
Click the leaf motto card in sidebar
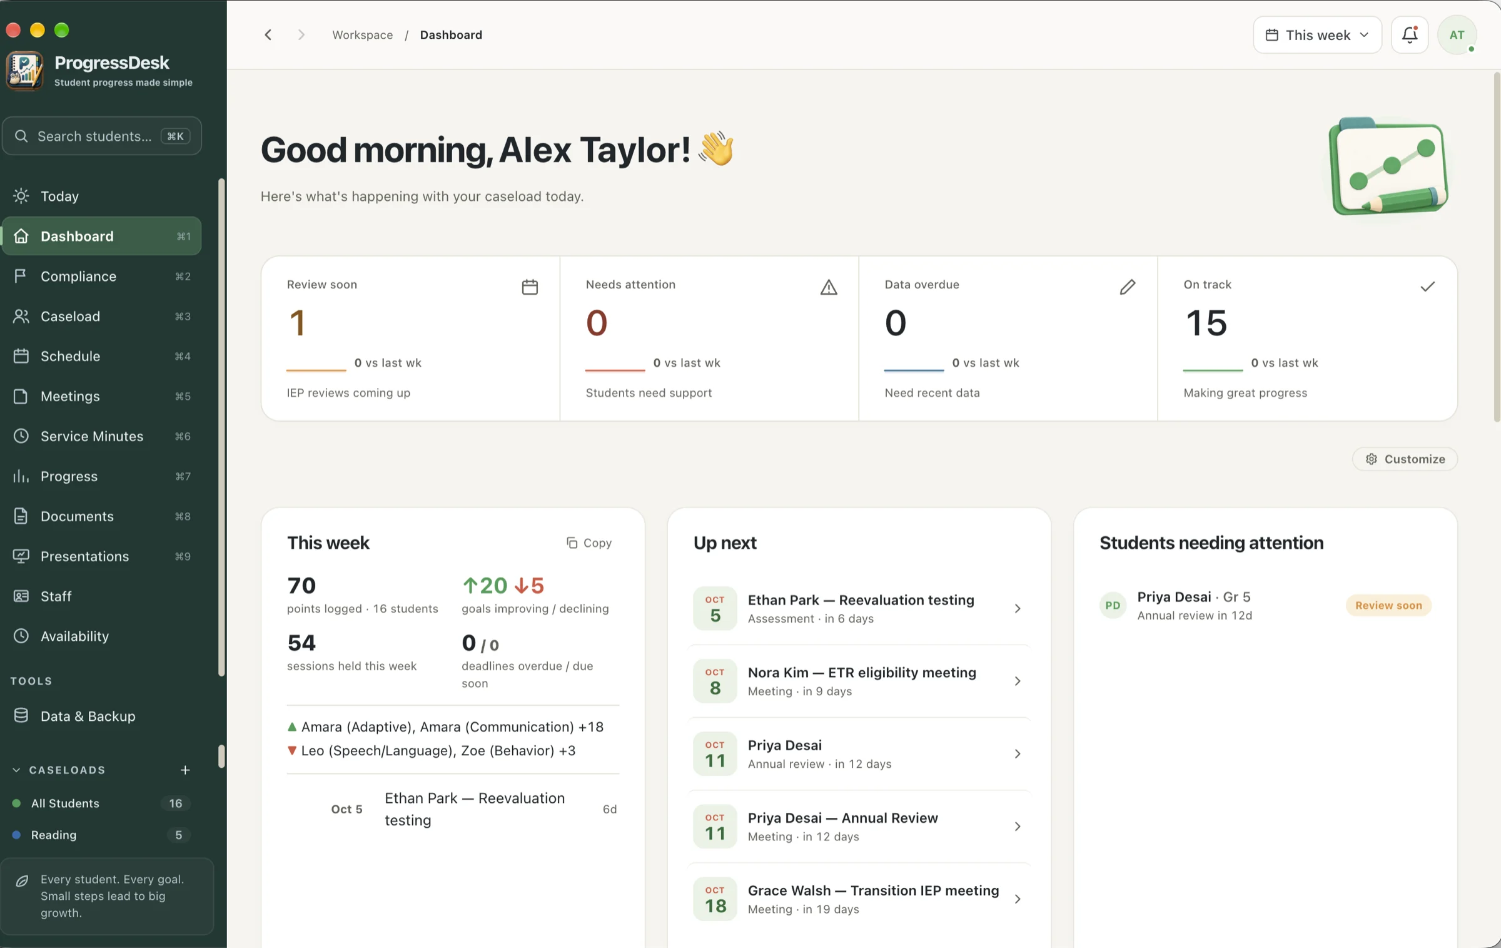click(x=107, y=896)
